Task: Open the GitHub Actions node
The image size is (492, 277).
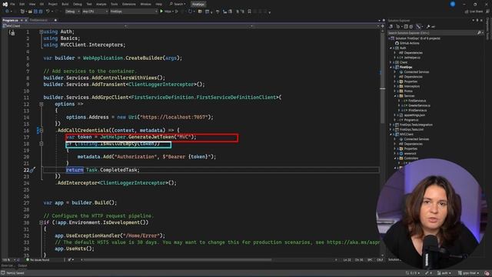Action: click(x=409, y=43)
